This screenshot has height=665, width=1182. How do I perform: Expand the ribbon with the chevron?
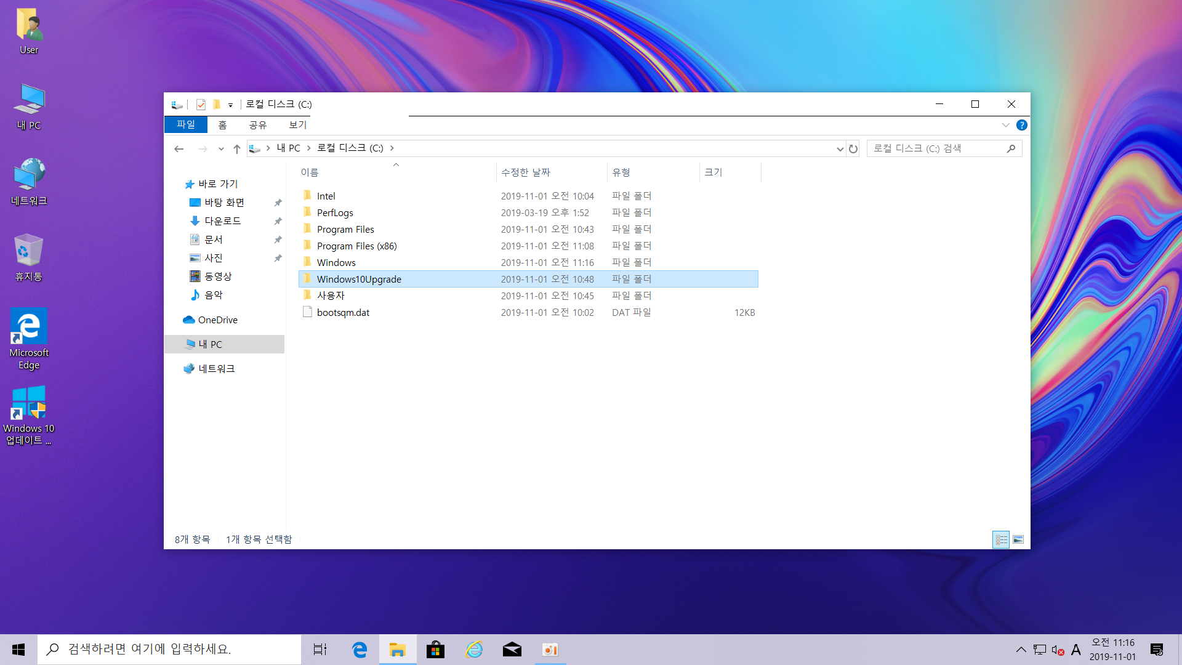[x=1005, y=125]
